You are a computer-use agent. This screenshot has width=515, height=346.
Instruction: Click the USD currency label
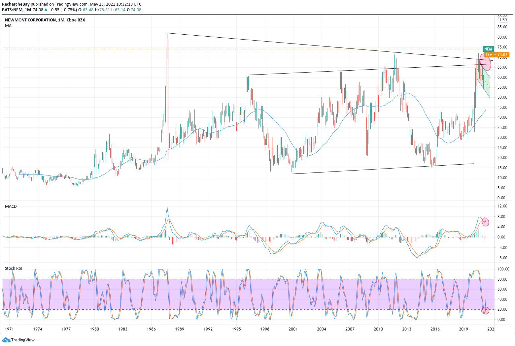tap(503, 19)
